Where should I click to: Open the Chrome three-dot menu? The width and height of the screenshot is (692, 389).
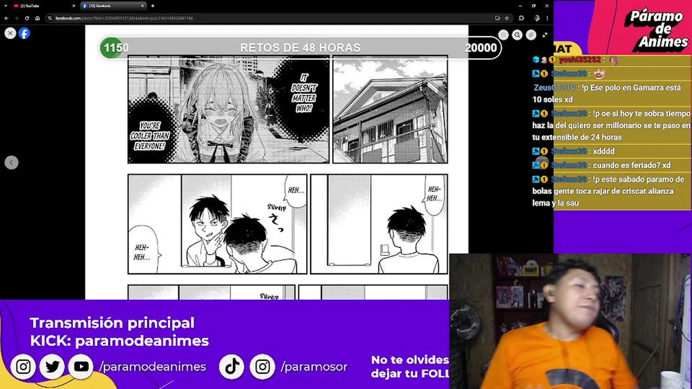click(547, 18)
